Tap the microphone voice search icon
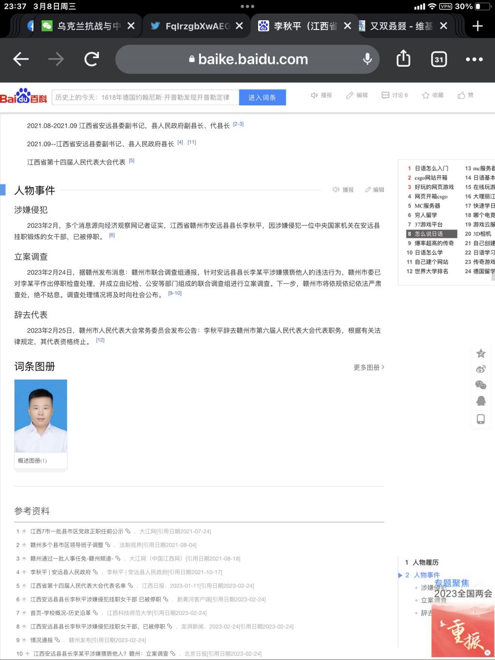 click(367, 59)
